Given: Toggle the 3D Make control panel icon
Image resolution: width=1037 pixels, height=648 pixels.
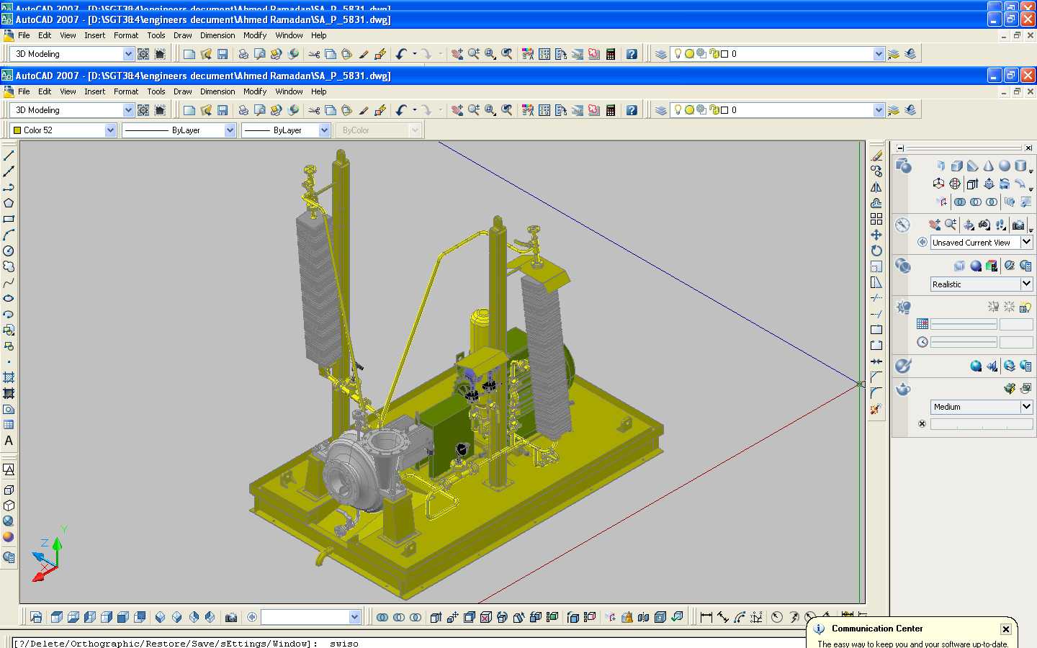Looking at the screenshot, I should (x=903, y=166).
